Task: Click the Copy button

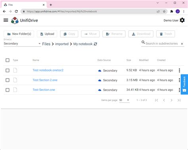Action: click(69, 34)
